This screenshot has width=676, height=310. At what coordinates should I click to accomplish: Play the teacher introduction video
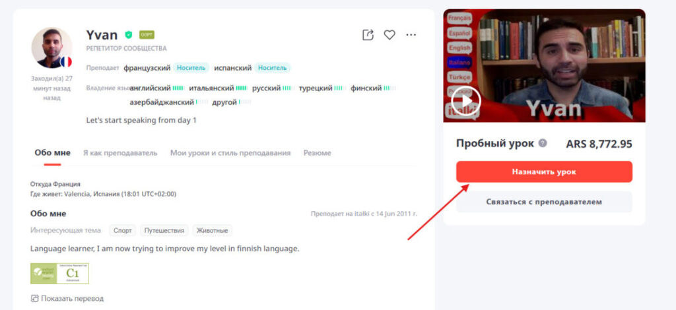[x=466, y=101]
